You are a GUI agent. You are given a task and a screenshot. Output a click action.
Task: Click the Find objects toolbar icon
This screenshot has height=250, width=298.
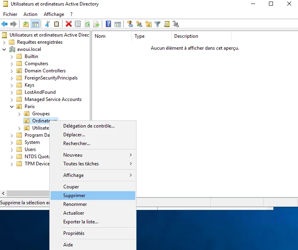pyautogui.click(x=167, y=24)
